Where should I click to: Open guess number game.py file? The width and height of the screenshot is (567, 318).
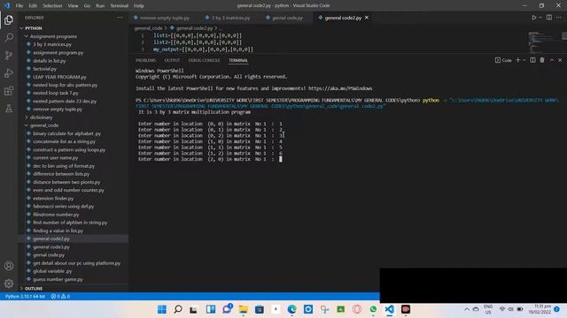click(x=58, y=279)
